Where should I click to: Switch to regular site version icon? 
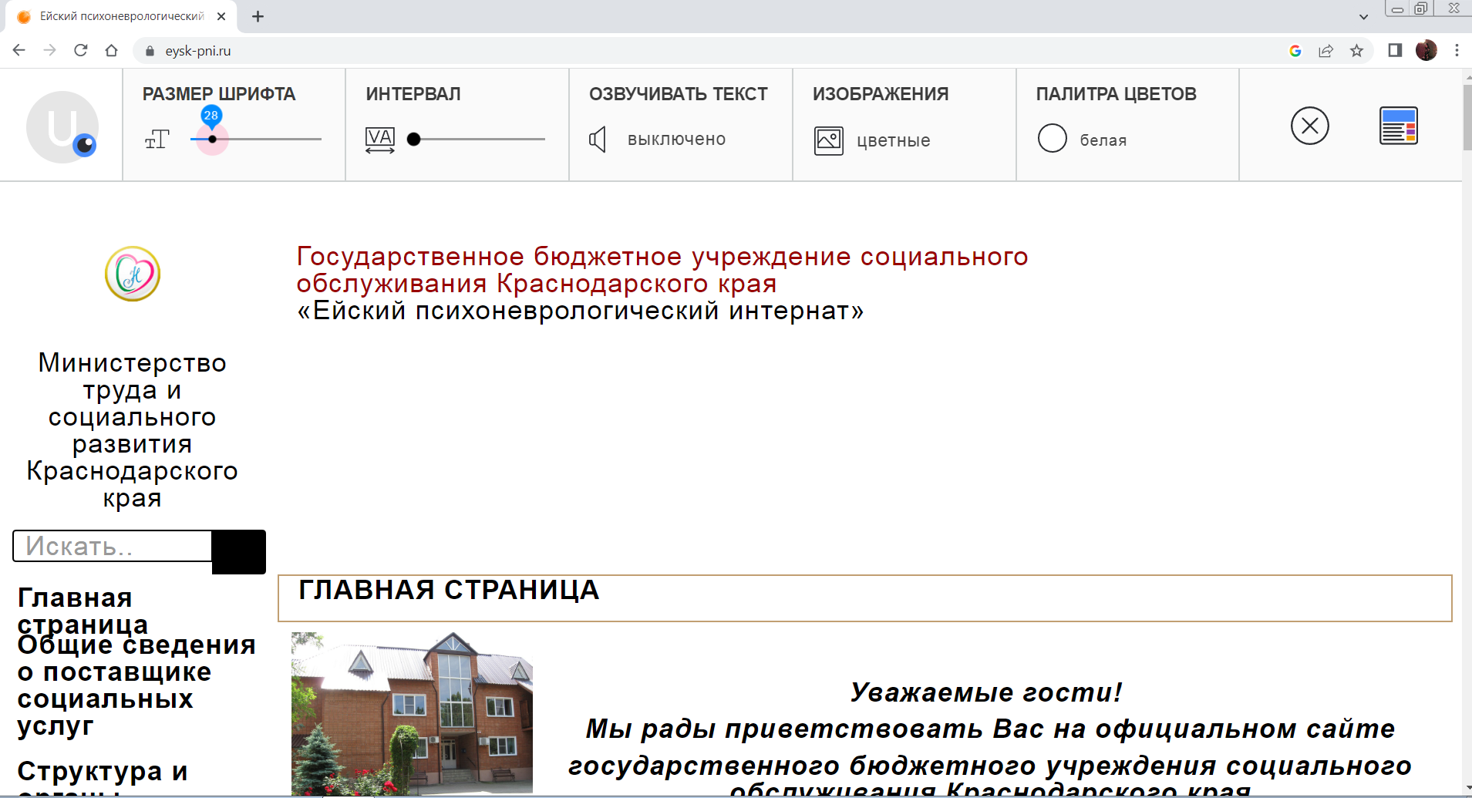coord(1398,126)
